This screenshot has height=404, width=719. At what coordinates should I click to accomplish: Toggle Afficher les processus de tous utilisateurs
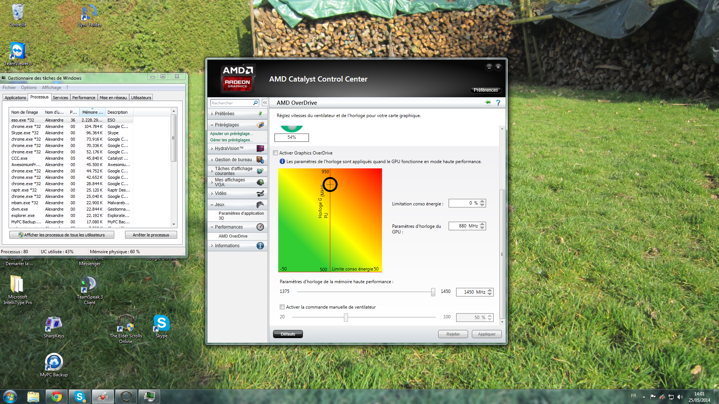pos(62,235)
